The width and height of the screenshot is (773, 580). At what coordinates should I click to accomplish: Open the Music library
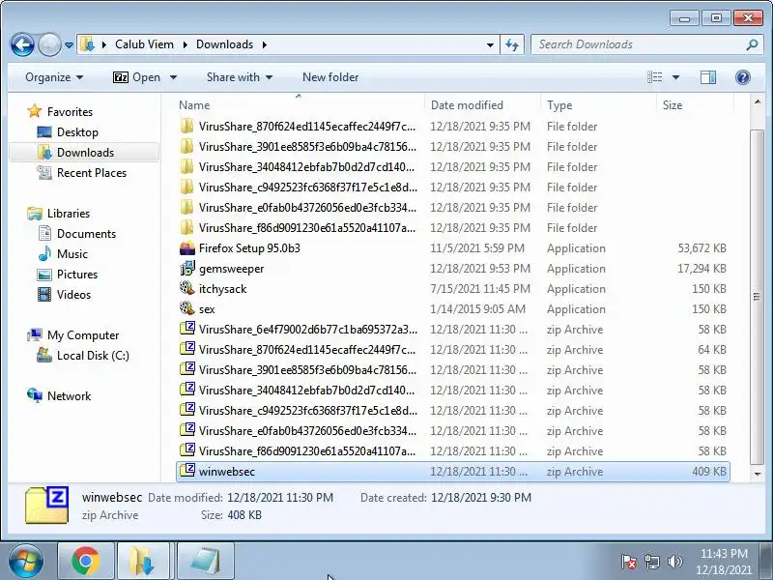click(72, 253)
